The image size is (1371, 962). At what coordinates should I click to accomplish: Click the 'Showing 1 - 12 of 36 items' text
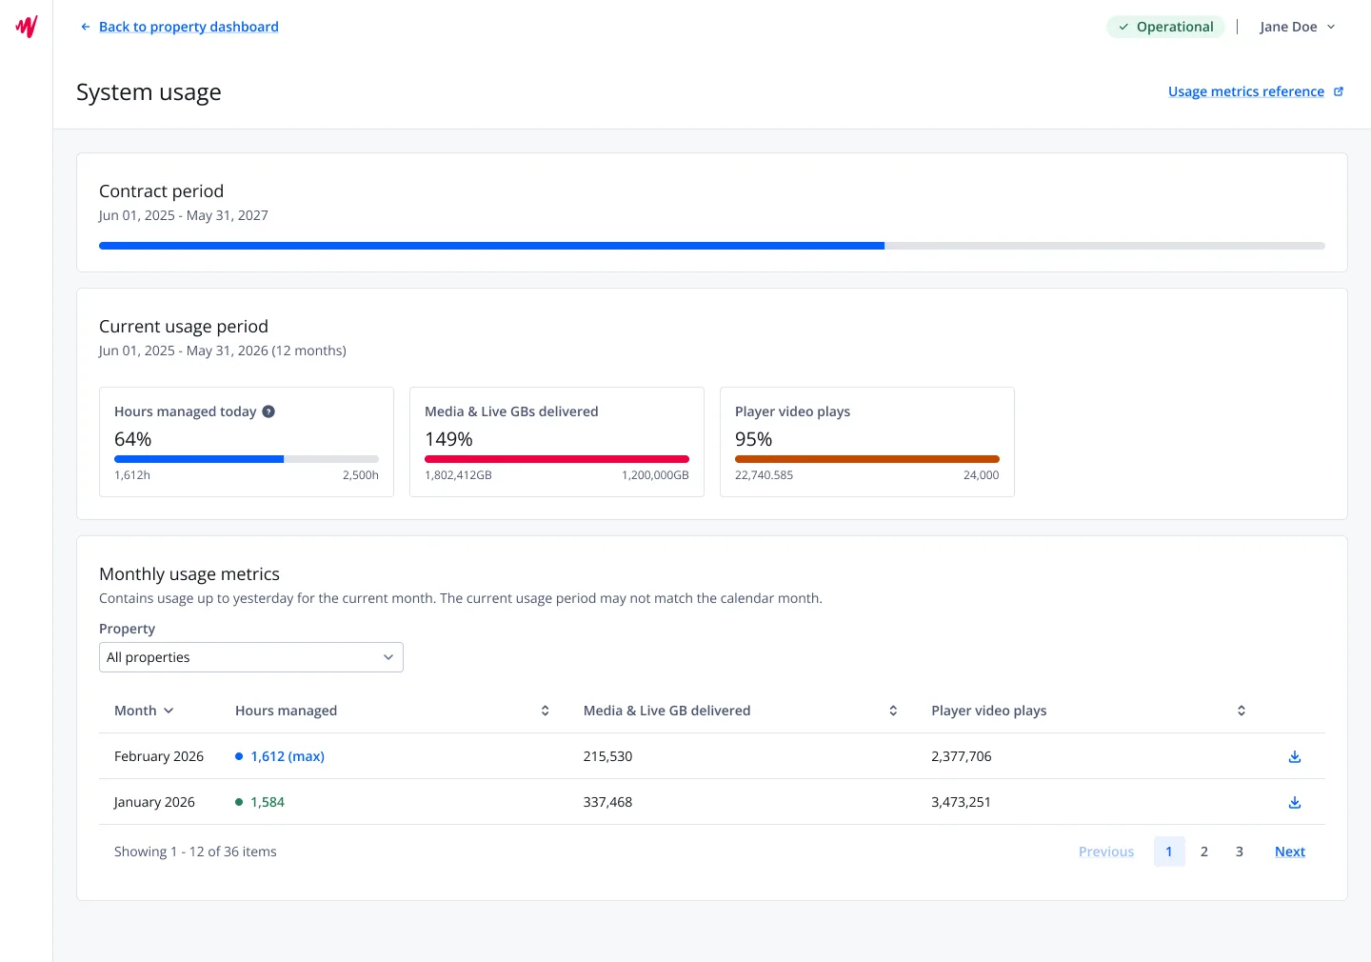[195, 852]
